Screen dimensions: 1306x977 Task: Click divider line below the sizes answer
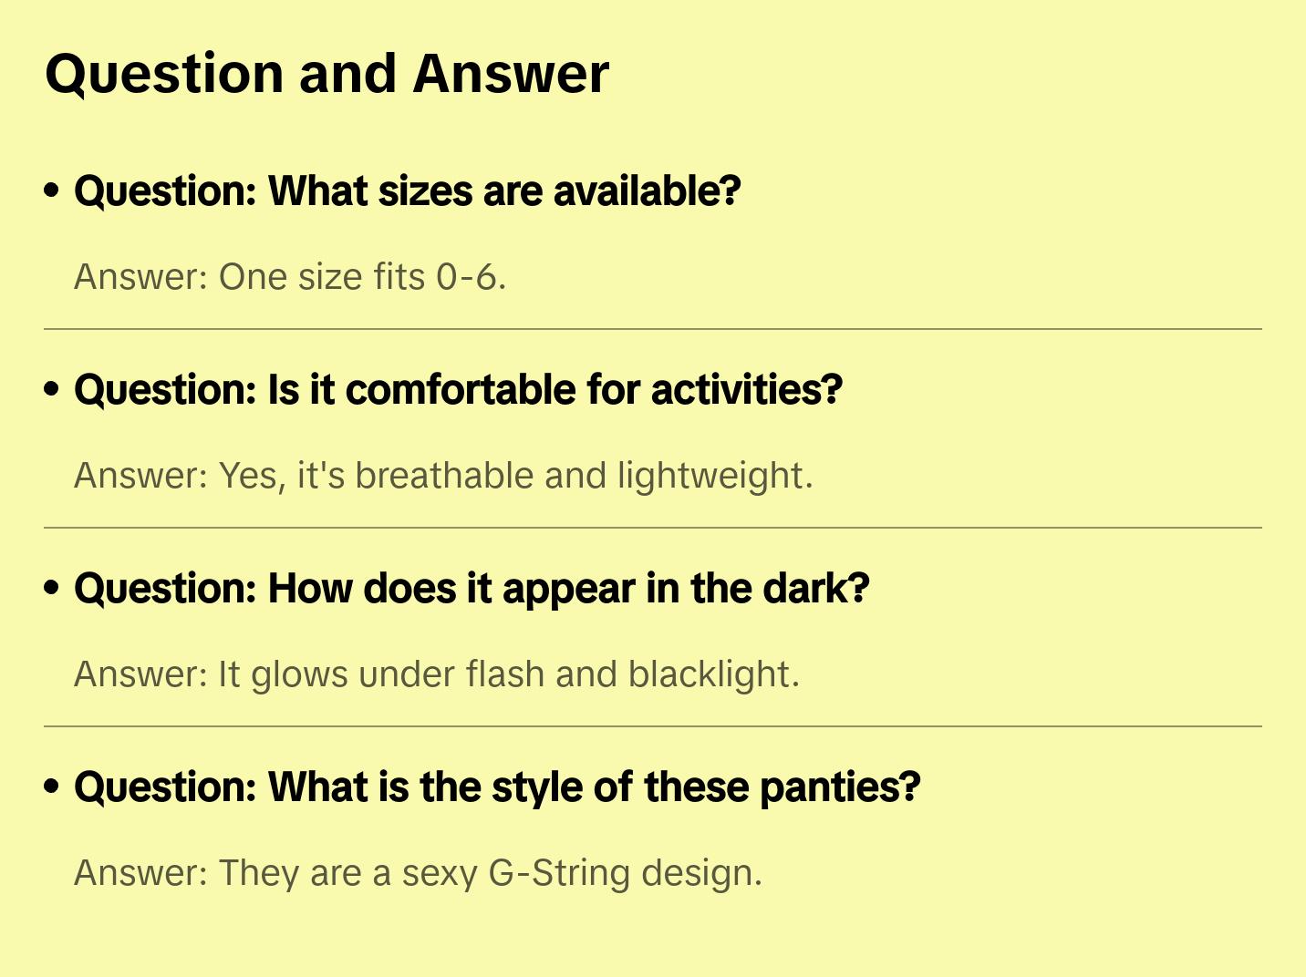(x=652, y=329)
